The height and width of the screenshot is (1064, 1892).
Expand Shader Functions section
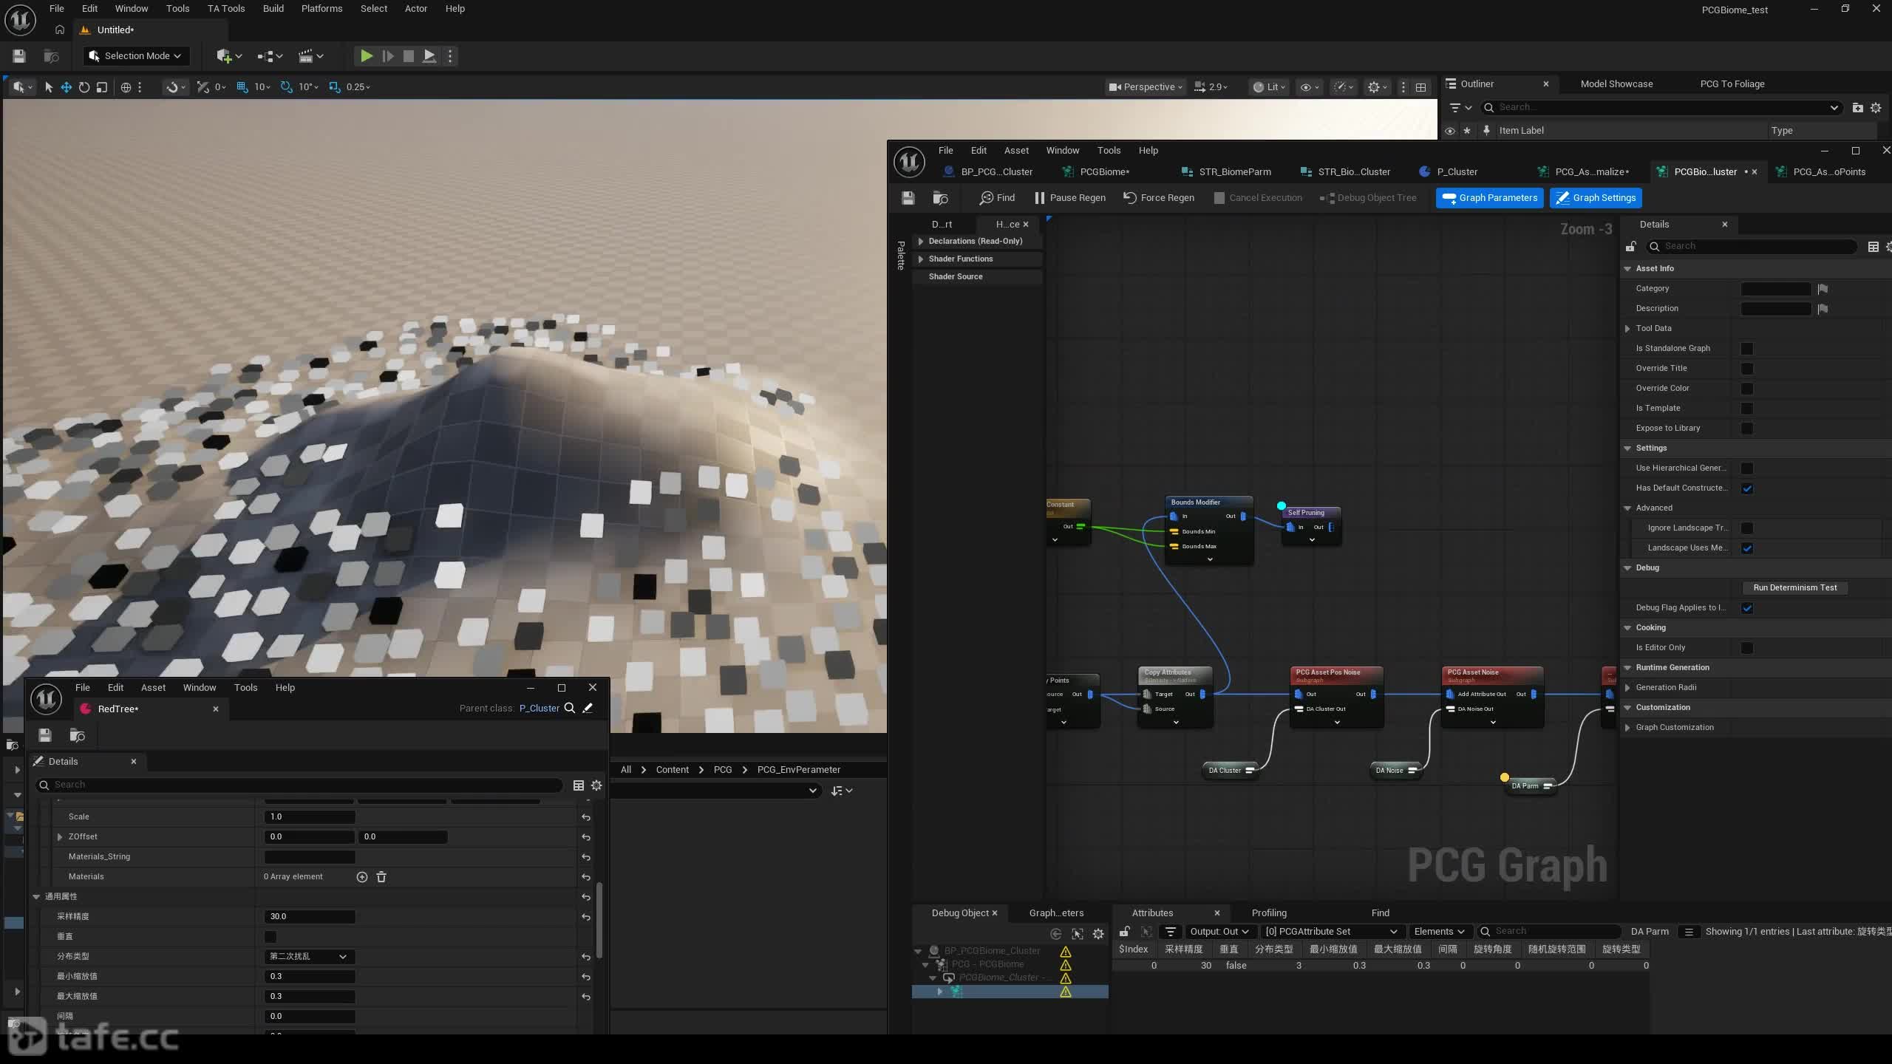coord(921,259)
